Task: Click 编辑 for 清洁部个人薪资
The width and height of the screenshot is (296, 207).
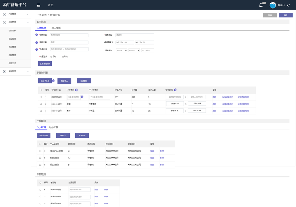Action: (x=152, y=151)
